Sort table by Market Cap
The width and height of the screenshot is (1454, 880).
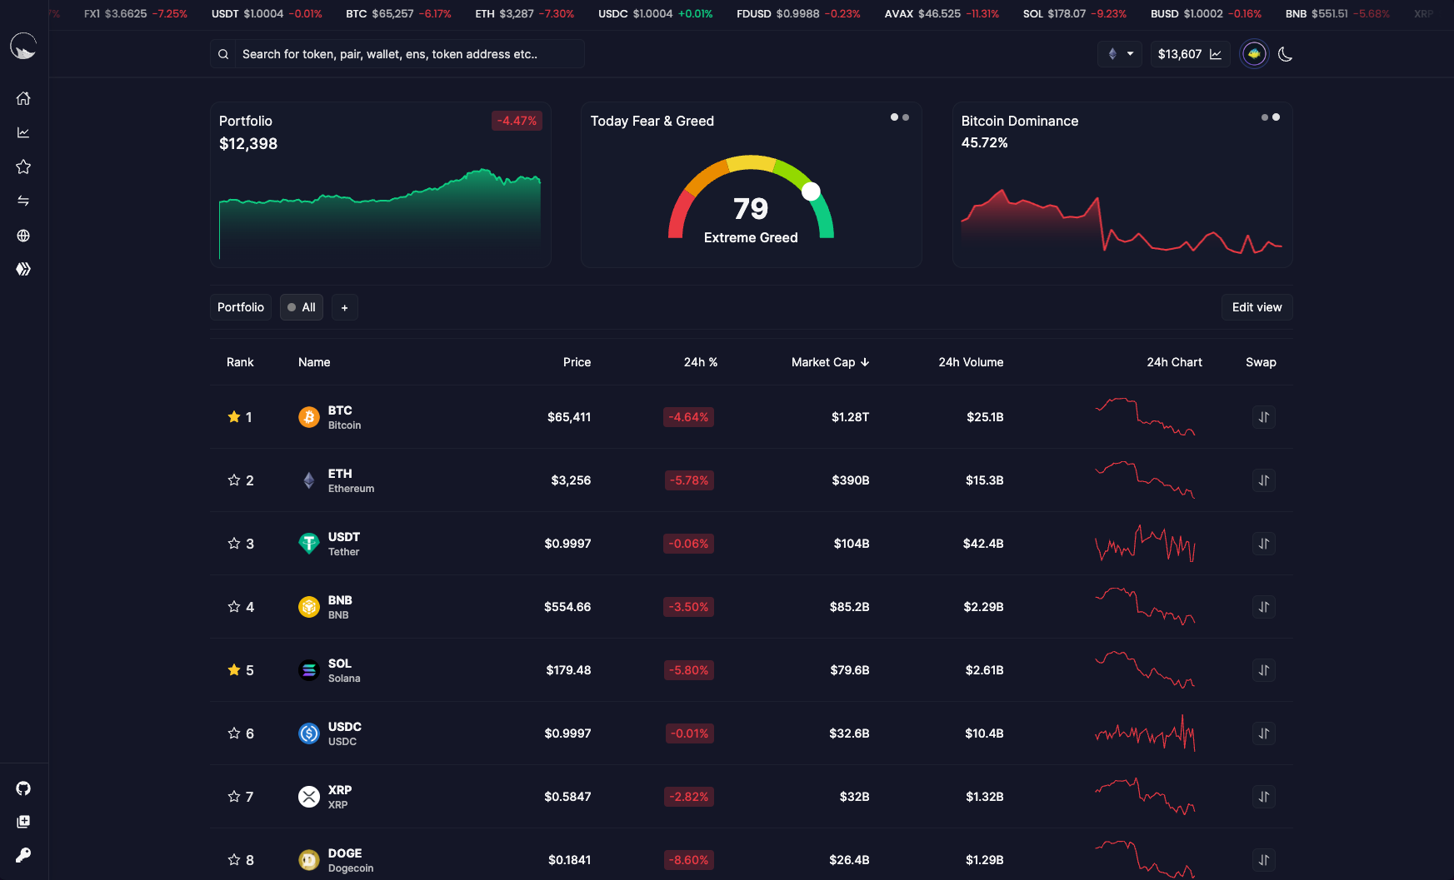830,362
